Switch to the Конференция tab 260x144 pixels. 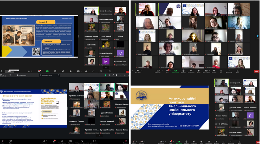click(22, 75)
